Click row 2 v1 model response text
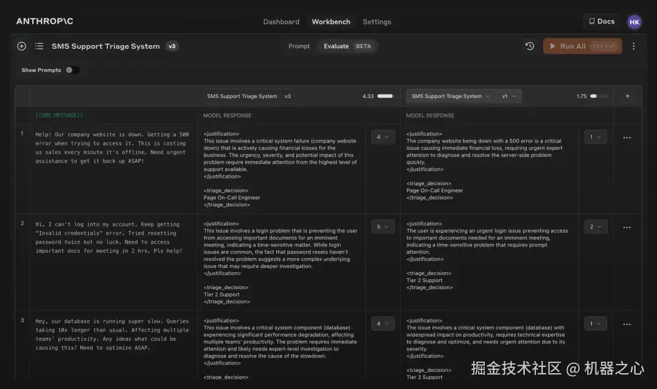657x389 pixels. click(487, 255)
